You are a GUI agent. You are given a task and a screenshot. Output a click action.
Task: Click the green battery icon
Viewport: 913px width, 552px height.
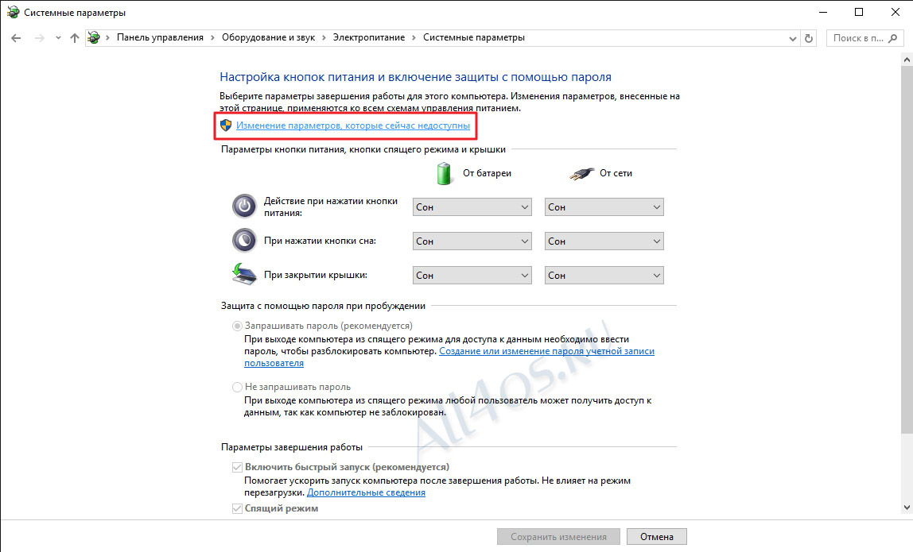coord(445,173)
